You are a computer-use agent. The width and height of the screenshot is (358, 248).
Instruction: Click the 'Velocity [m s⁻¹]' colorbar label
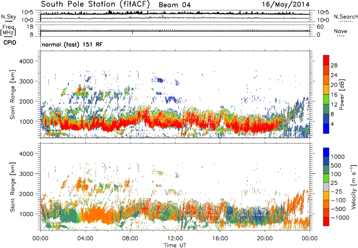[354, 187]
